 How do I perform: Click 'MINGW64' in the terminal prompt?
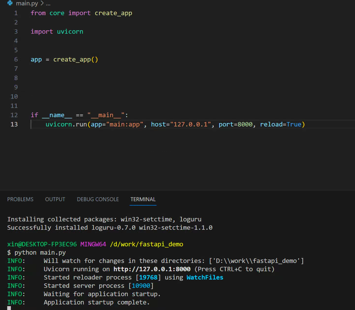[93, 244]
